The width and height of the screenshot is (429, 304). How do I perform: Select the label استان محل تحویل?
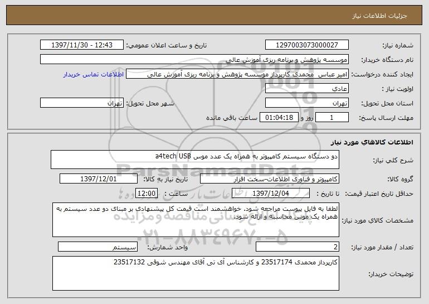coord(387,103)
